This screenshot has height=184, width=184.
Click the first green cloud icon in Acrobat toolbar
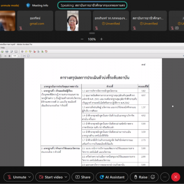click(2, 51)
